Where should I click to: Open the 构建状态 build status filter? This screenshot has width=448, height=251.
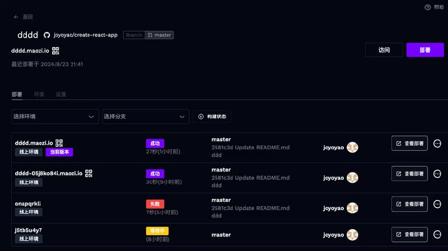point(212,117)
